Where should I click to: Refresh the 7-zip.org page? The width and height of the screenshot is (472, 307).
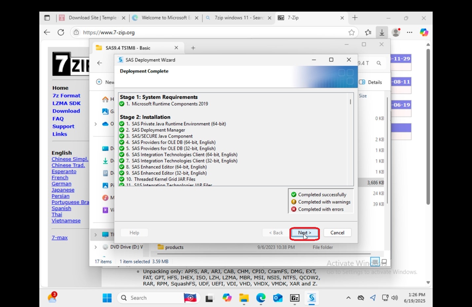pos(61,32)
